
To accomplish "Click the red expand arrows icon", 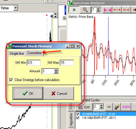I will (x=117, y=10).
